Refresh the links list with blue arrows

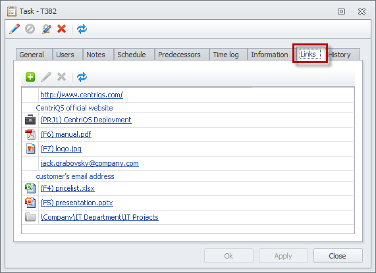point(82,77)
